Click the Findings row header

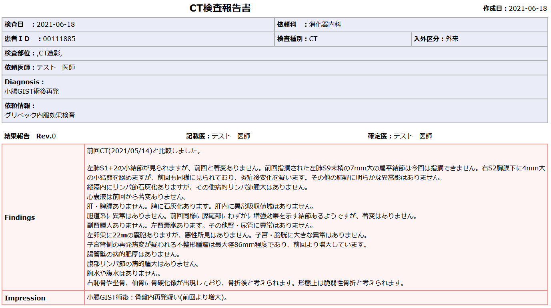[20, 217]
